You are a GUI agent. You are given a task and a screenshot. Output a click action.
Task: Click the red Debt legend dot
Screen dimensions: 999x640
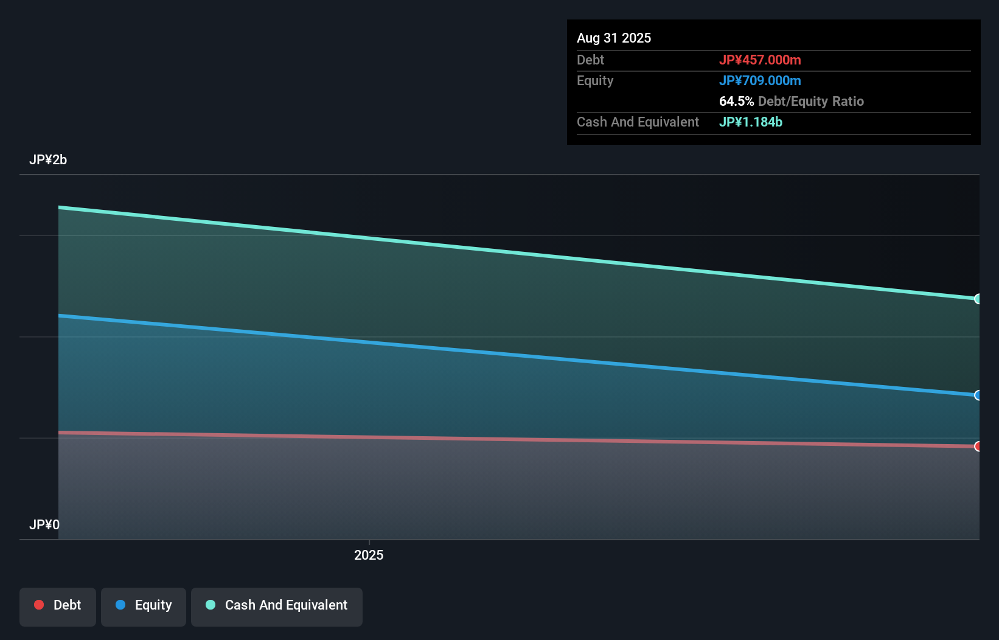pos(39,605)
